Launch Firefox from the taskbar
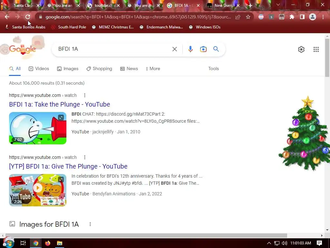Image resolution: width=330 pixels, height=248 pixels. (x=48, y=243)
